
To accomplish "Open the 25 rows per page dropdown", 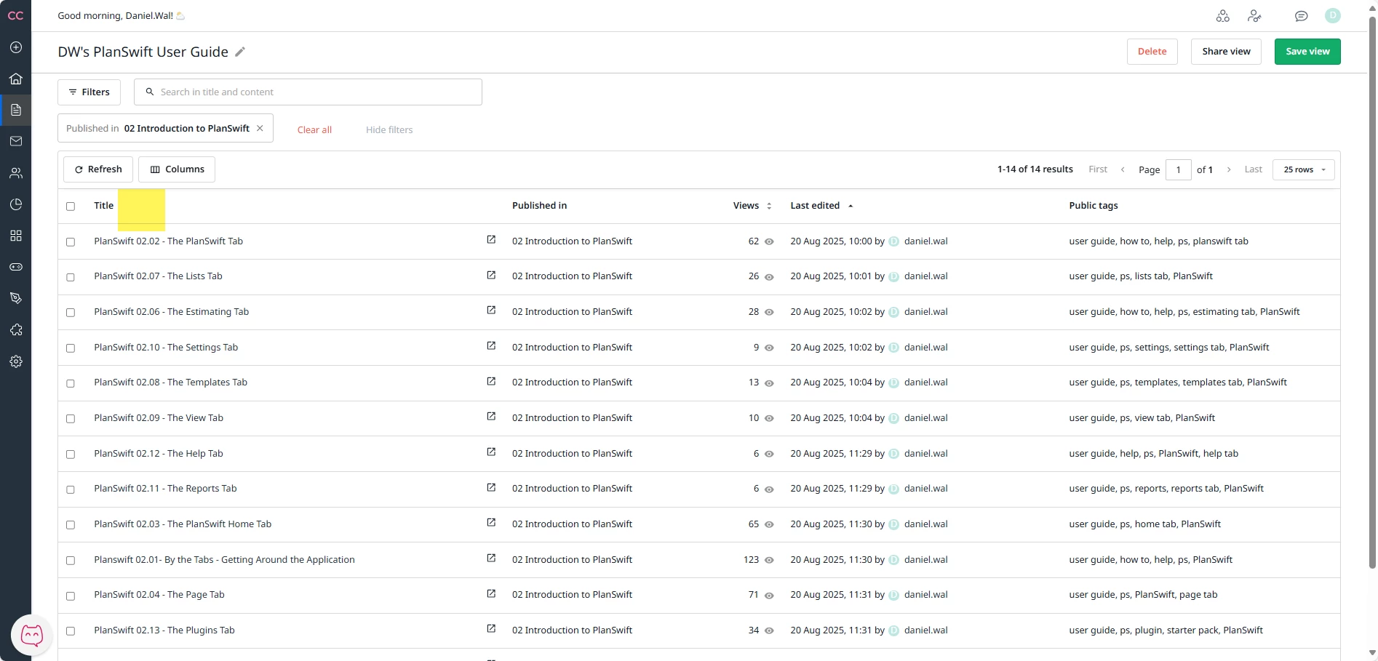I will coord(1304,169).
